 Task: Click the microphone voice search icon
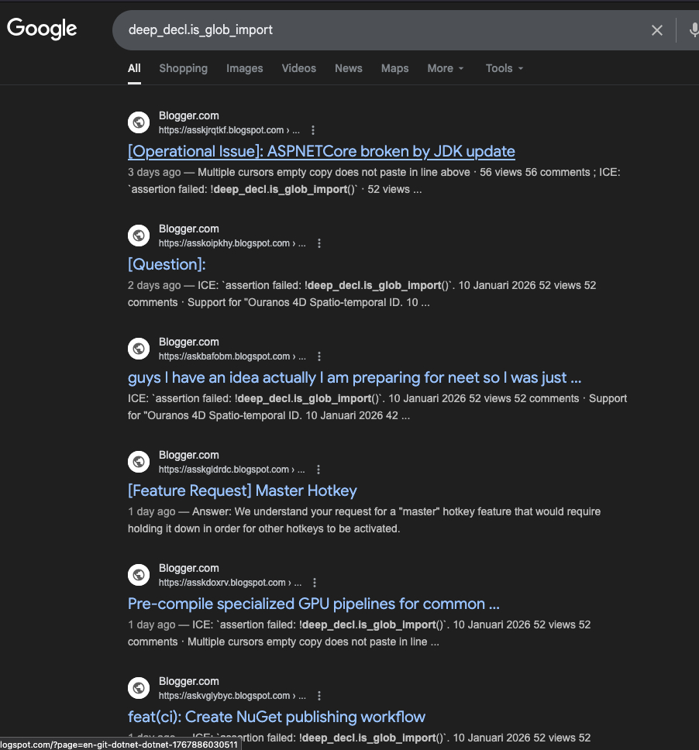tap(693, 30)
